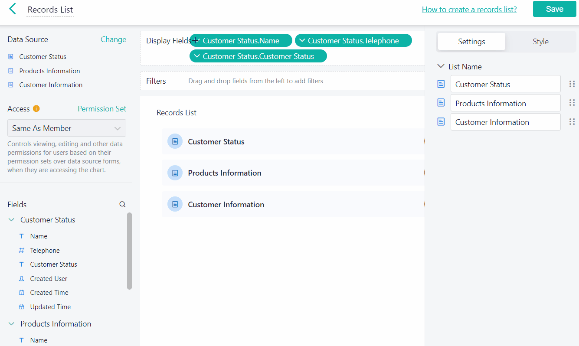Click drag handle beside Customer Status list name
The width and height of the screenshot is (579, 346).
(x=572, y=84)
